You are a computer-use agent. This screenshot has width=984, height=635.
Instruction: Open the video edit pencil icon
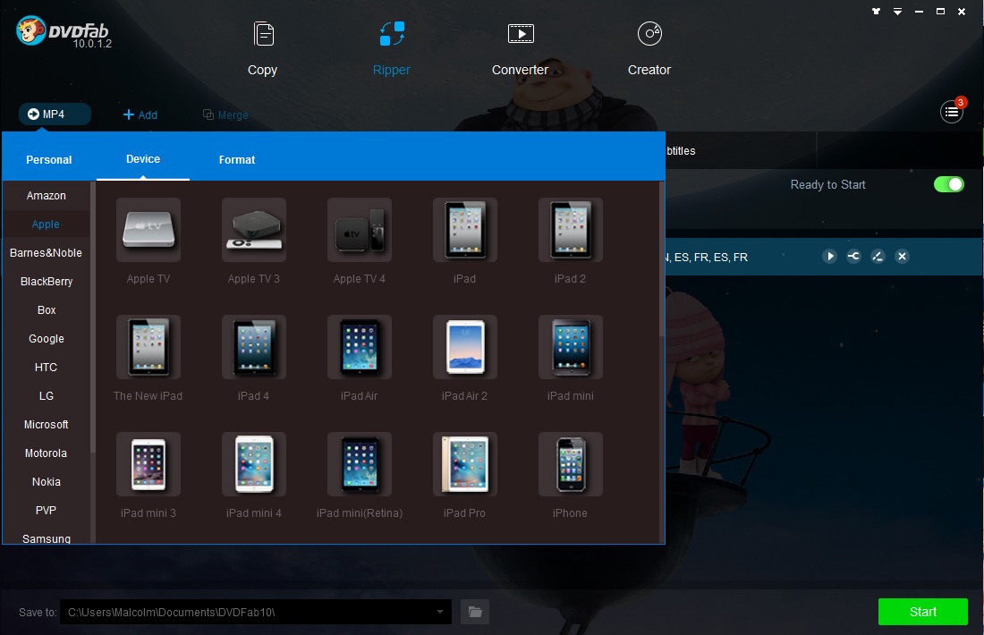(x=878, y=256)
